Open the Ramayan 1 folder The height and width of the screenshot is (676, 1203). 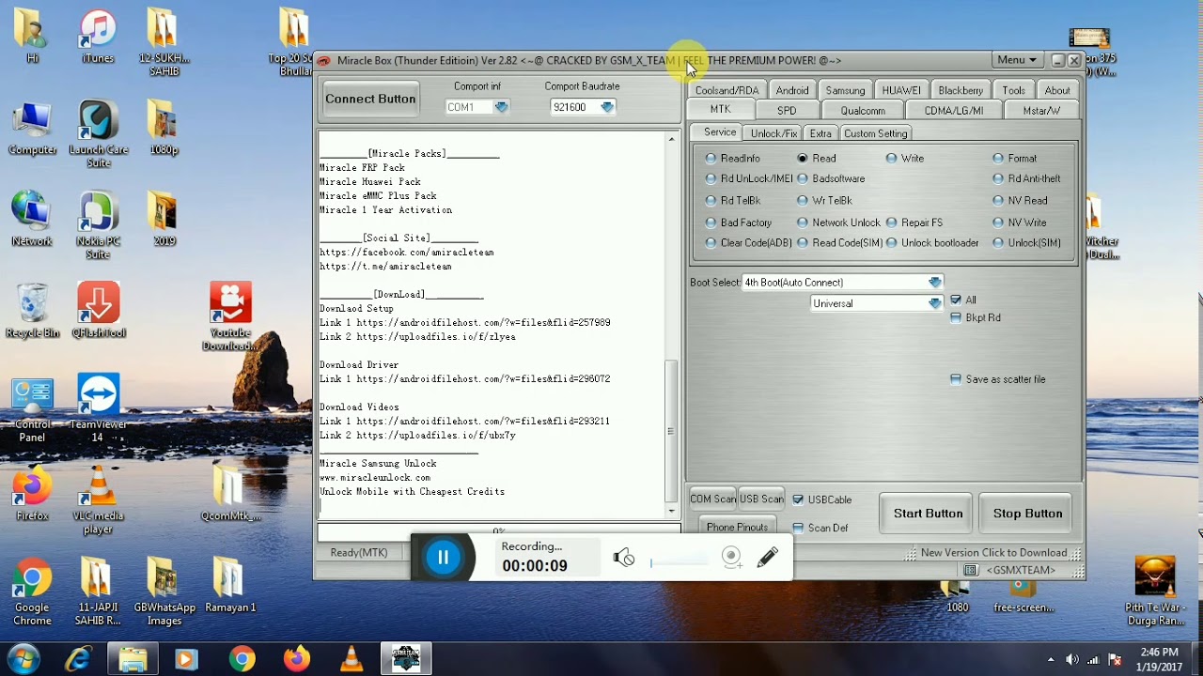coord(229,585)
